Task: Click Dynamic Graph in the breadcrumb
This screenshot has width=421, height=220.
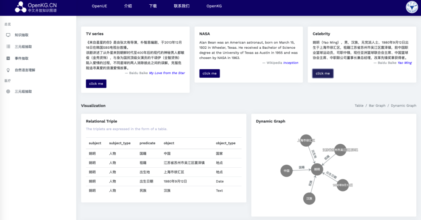Action: [403, 106]
